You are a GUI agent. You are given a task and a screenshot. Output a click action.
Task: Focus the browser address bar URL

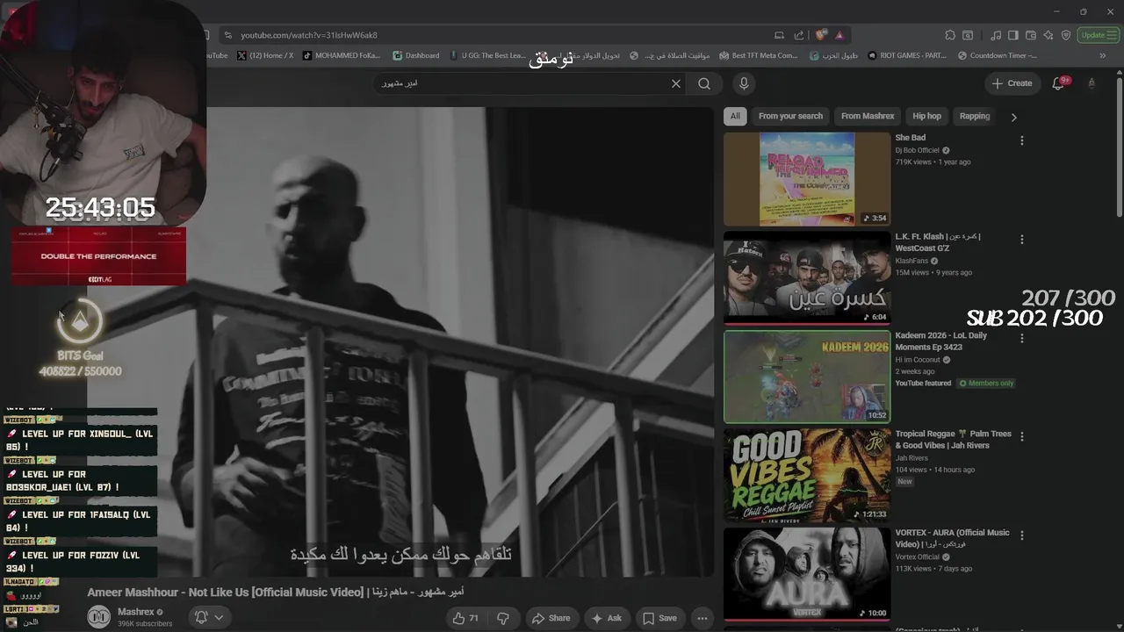[x=309, y=35]
